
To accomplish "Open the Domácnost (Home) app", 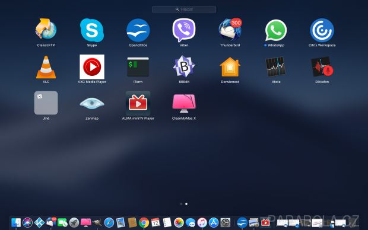I will 230,67.
